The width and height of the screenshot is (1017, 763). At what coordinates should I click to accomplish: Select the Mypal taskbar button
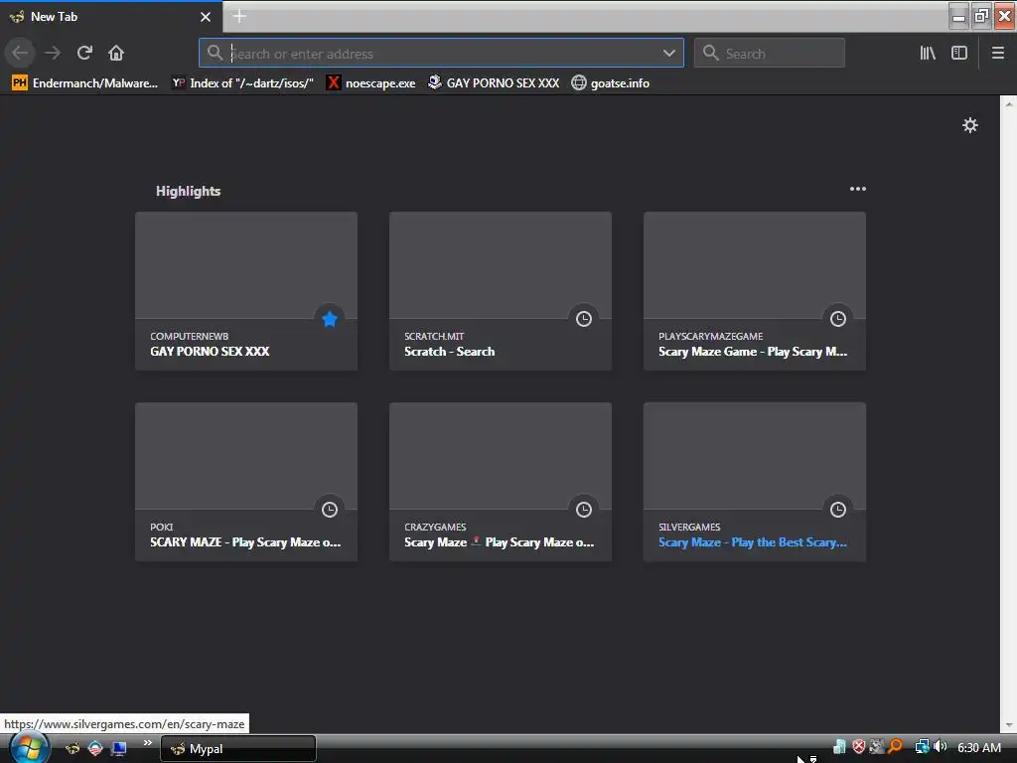(238, 749)
